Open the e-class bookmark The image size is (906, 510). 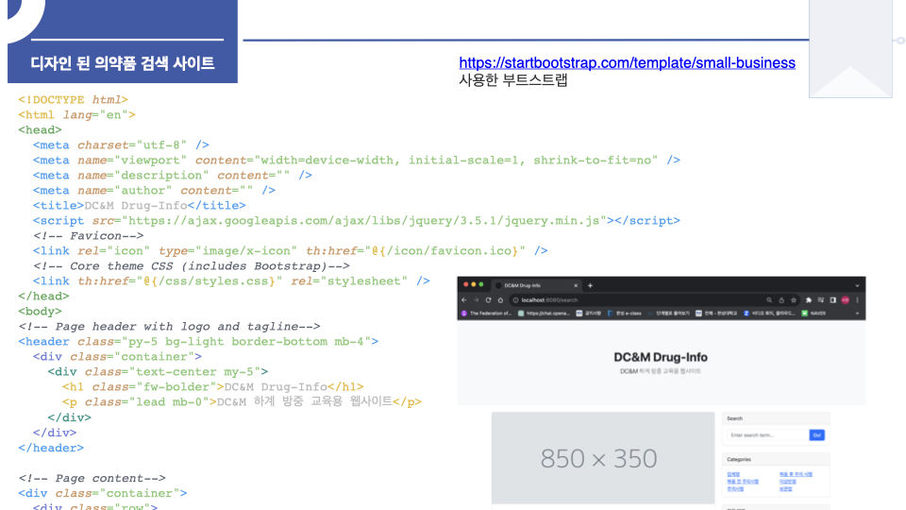(x=624, y=314)
